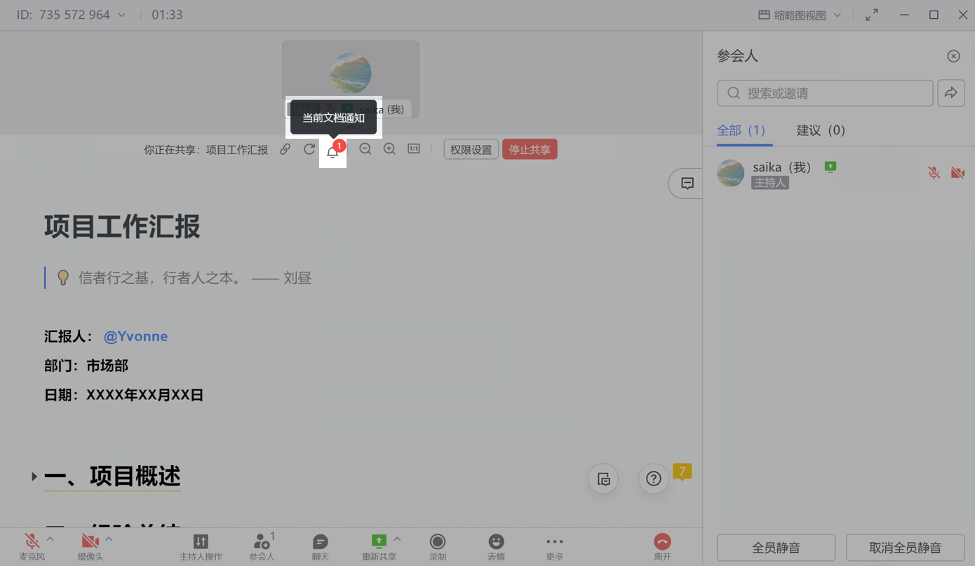Leave the meeting via 离开 button
The height and width of the screenshot is (566, 975).
662,546
